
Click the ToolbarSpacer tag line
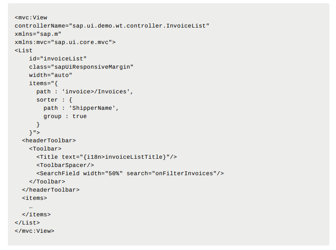click(x=67, y=165)
